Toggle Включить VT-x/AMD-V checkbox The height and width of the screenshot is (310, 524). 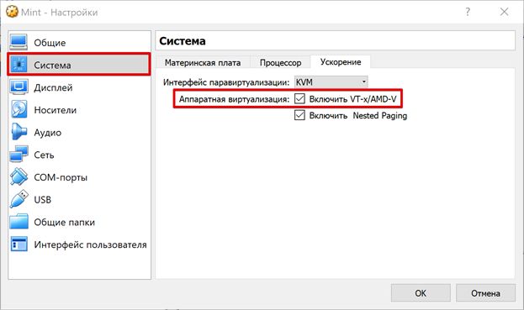tap(299, 99)
